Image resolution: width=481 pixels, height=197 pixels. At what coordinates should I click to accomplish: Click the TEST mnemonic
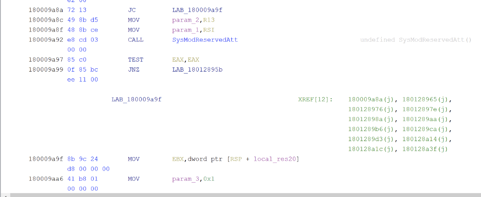point(135,60)
